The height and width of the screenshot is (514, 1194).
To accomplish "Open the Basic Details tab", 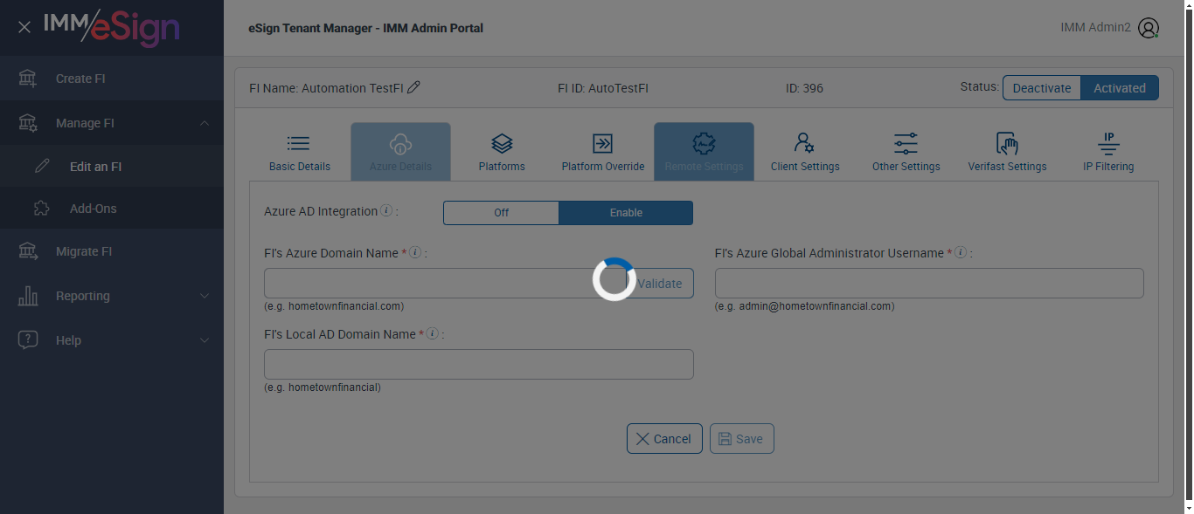I will (300, 152).
